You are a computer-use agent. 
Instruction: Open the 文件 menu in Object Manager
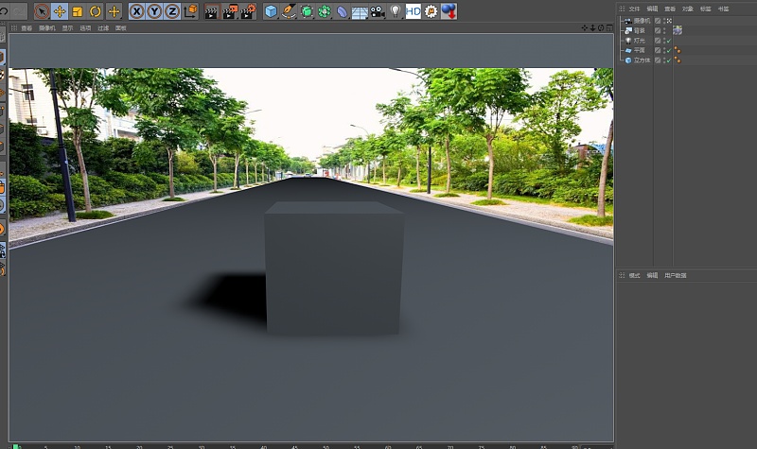[x=634, y=9]
